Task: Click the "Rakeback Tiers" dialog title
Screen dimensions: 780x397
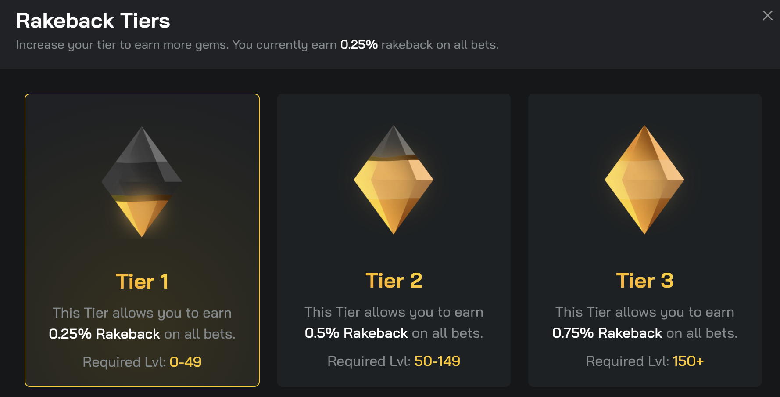Action: click(x=93, y=21)
